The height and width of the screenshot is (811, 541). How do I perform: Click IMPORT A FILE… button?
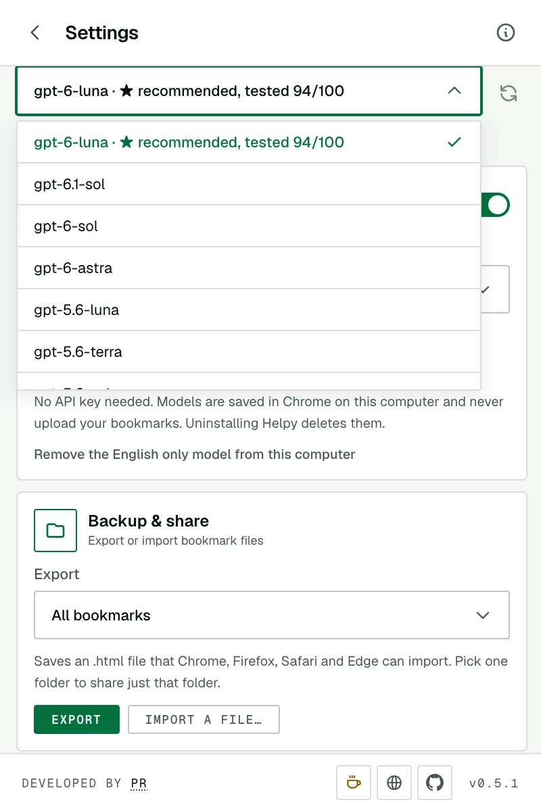(204, 720)
